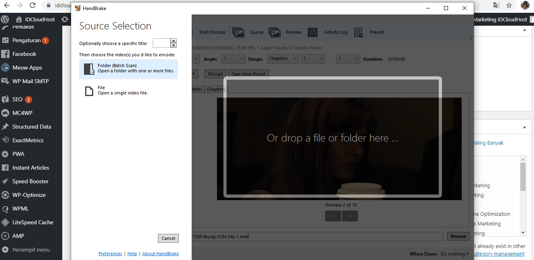Show the next preview image
Viewport: 534px width, 260px height.
[x=350, y=216]
